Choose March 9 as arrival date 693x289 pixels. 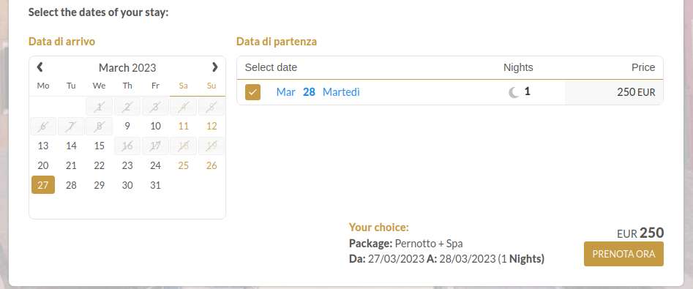tap(127, 127)
